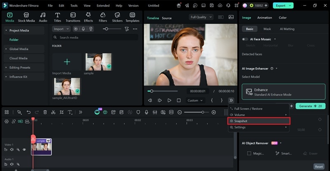Open the Export dropdown arrow
Viewport: 330px width, 171px height.
pos(290,5)
